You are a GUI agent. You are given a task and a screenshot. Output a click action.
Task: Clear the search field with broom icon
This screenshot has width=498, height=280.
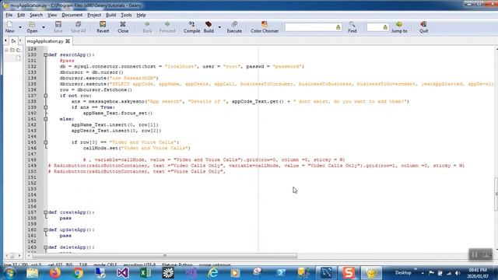(338, 27)
